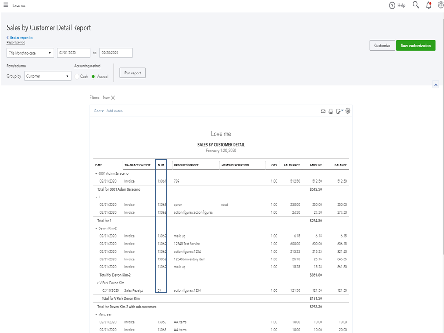Open the notifications bell
444x333 pixels.
tap(429, 5)
